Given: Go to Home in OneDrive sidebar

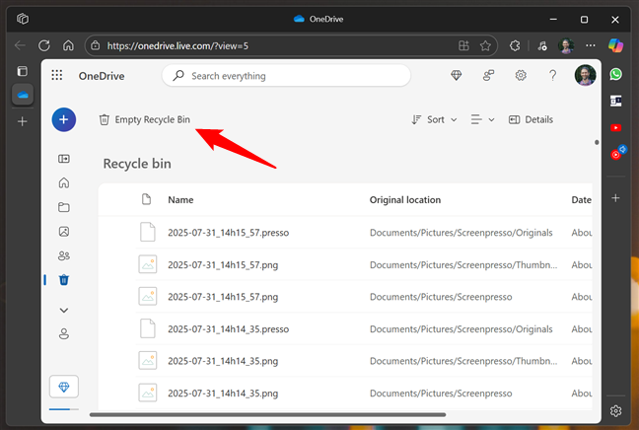Looking at the screenshot, I should (x=64, y=182).
